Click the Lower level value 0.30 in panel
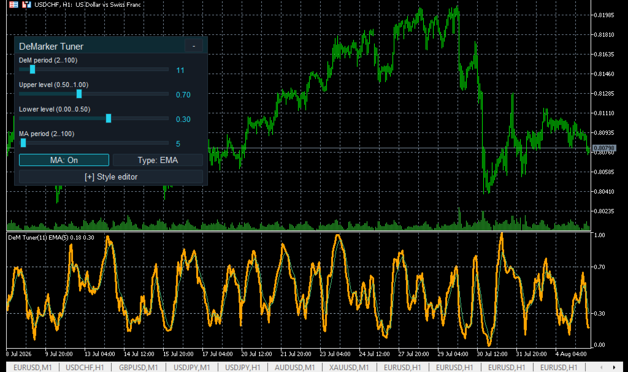Screen dimensions: 628x372 pyautogui.click(x=183, y=120)
